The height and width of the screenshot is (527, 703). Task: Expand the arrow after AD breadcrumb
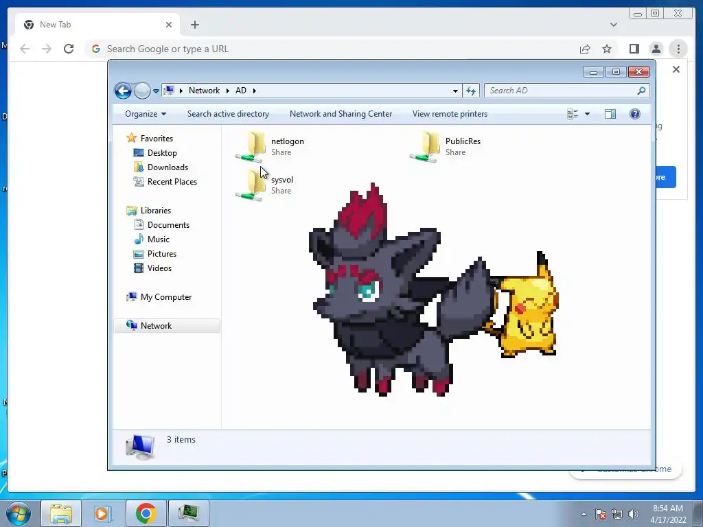click(x=254, y=91)
